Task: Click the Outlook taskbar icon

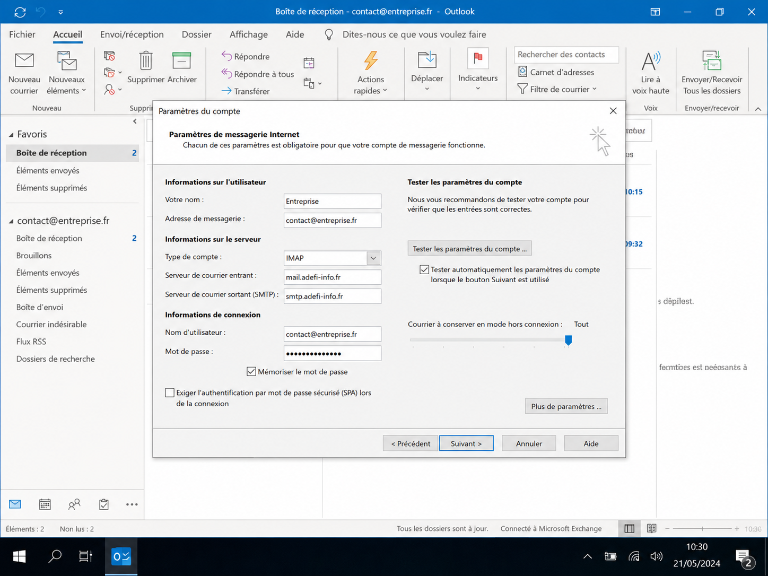Action: (121, 556)
